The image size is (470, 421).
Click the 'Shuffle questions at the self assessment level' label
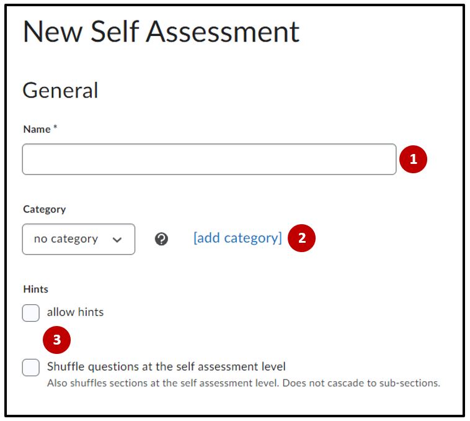[x=166, y=366]
